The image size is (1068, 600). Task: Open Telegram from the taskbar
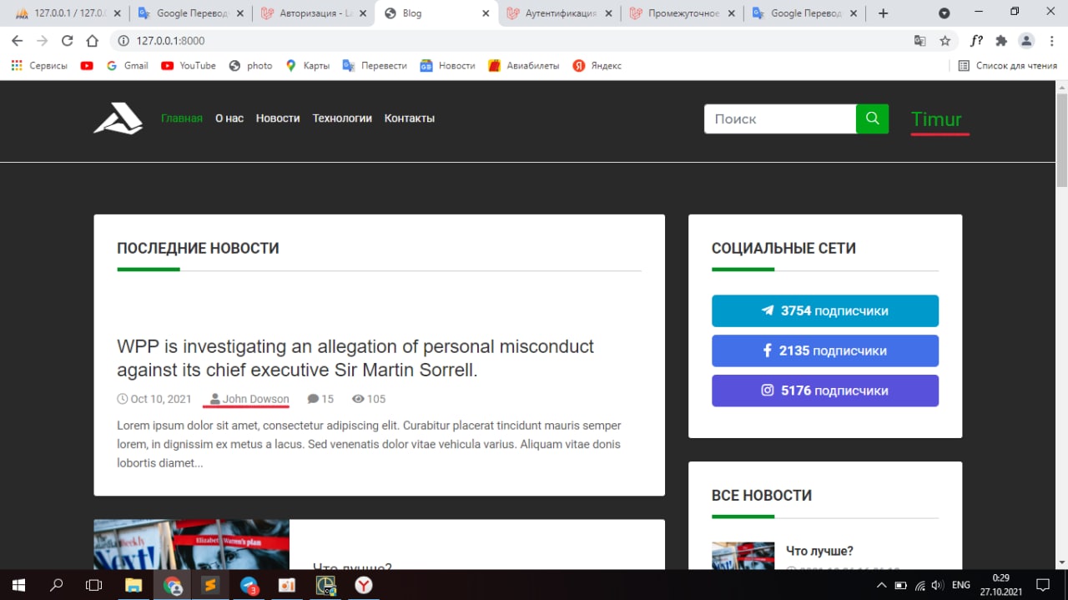click(249, 585)
